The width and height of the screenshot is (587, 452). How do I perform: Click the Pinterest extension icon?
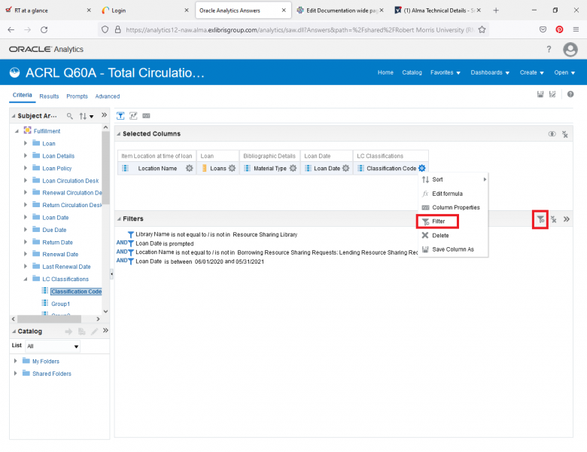[x=559, y=29]
